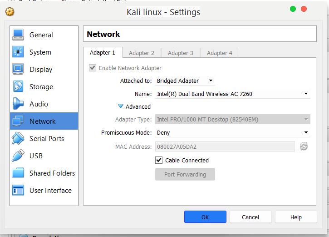Screen dimensions: 329x237
Task: Select User Interface in the settings list
Action: point(44,190)
